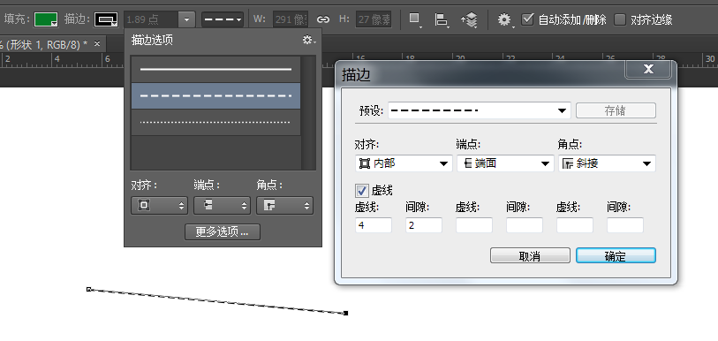Open the stroke color swatch
718x341 pixels.
(x=105, y=19)
